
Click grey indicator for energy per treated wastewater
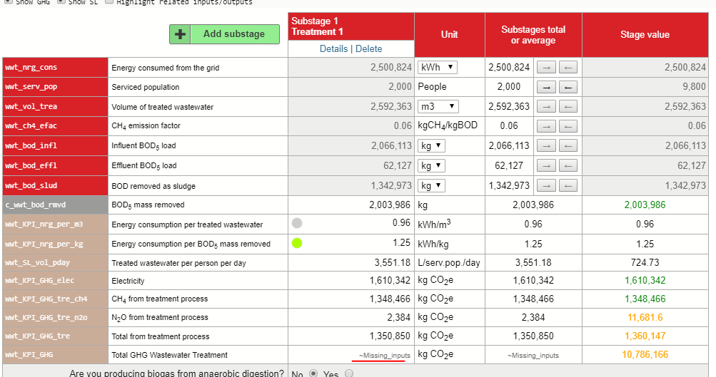coord(297,223)
